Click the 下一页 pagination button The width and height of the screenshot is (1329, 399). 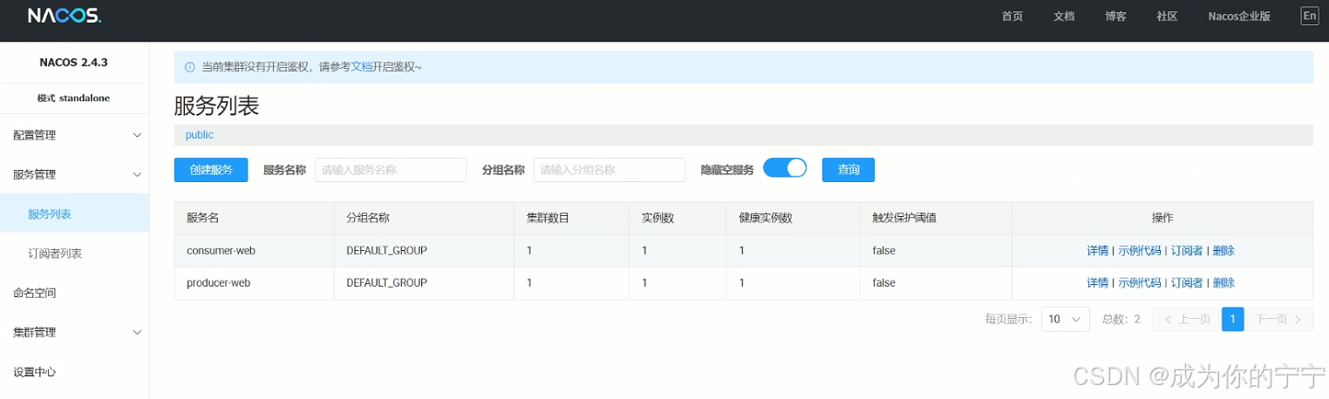coord(1280,320)
